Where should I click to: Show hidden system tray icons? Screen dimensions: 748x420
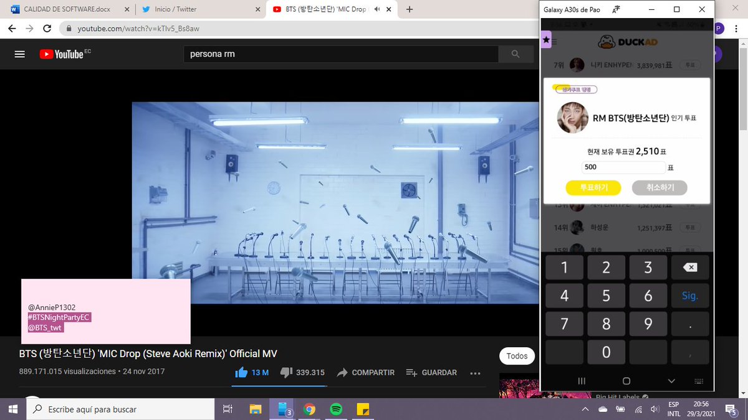(x=585, y=409)
